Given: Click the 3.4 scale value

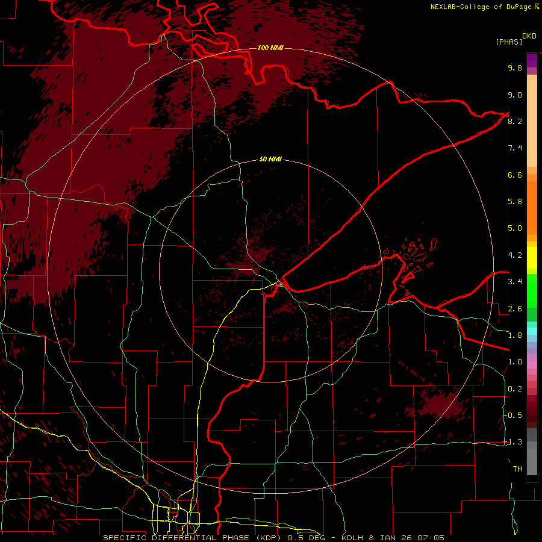Looking at the screenshot, I should [515, 282].
